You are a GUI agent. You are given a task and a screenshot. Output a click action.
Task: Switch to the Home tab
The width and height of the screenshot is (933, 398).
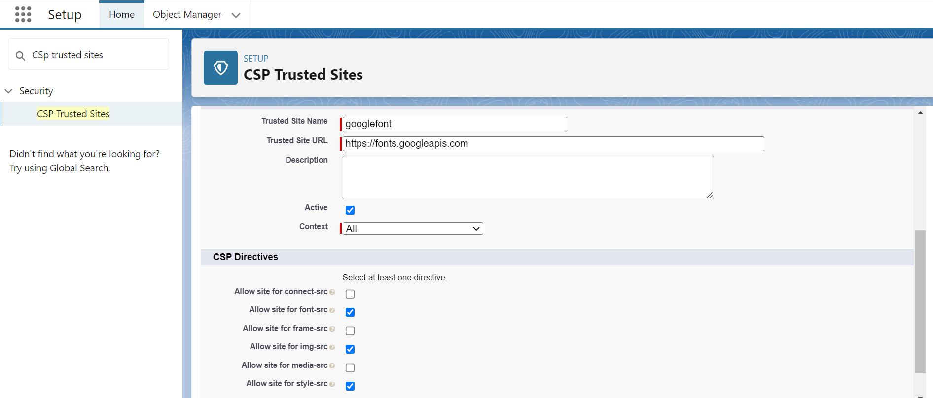[122, 15]
